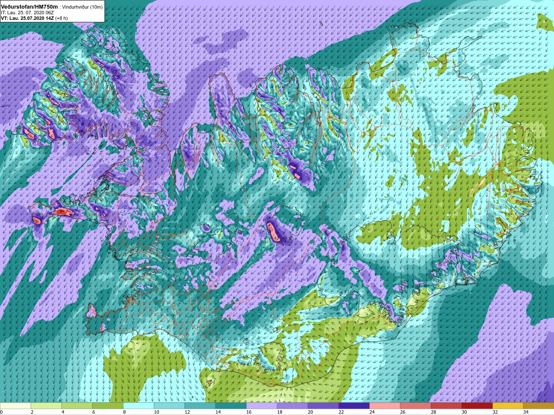554x415 pixels.
Task: Click the light green 2–4 legend swatch
Action: click(46, 406)
